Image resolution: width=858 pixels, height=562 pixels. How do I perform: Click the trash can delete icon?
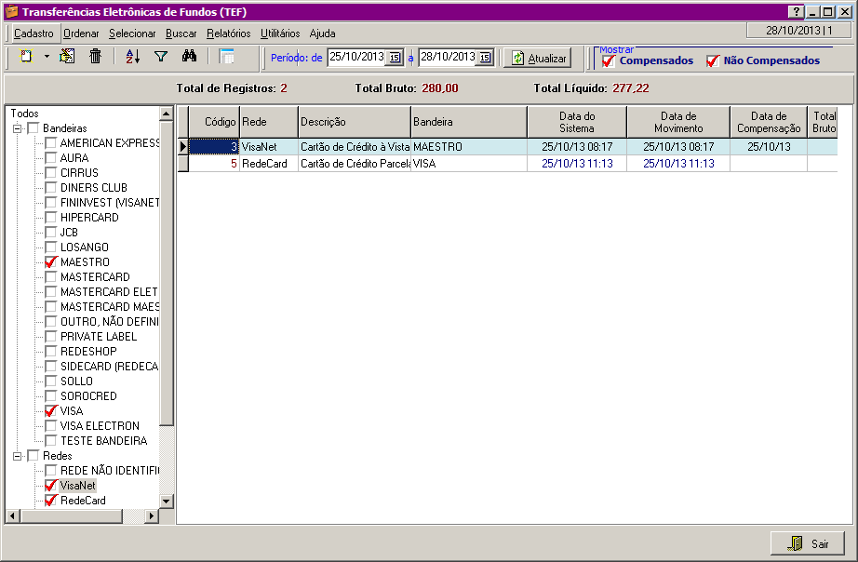pyautogui.click(x=95, y=57)
